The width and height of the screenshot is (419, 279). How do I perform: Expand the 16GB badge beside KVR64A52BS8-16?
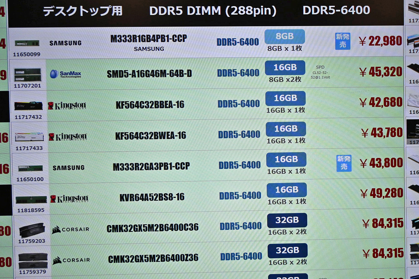[x=287, y=189]
